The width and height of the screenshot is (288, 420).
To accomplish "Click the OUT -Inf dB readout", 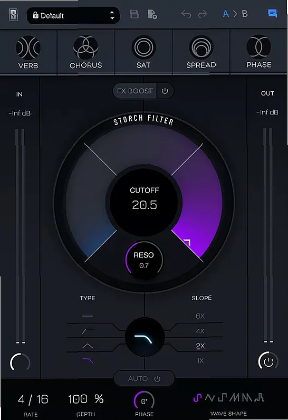I will [x=267, y=112].
